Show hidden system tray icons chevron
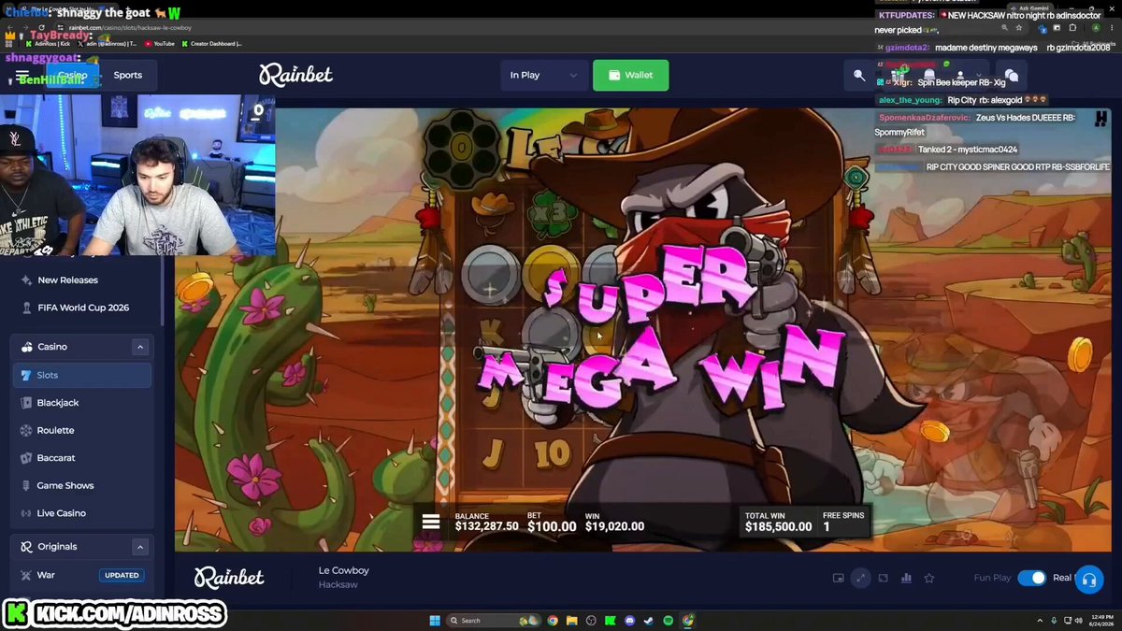Viewport: 1122px width, 631px height. click(1040, 620)
